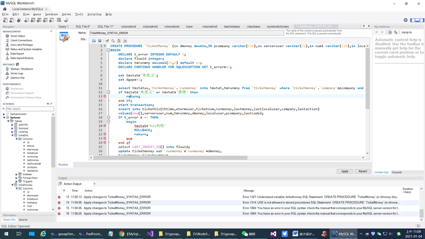Switch to the Snippets tab
The image size is (425, 239).
click(397, 172)
